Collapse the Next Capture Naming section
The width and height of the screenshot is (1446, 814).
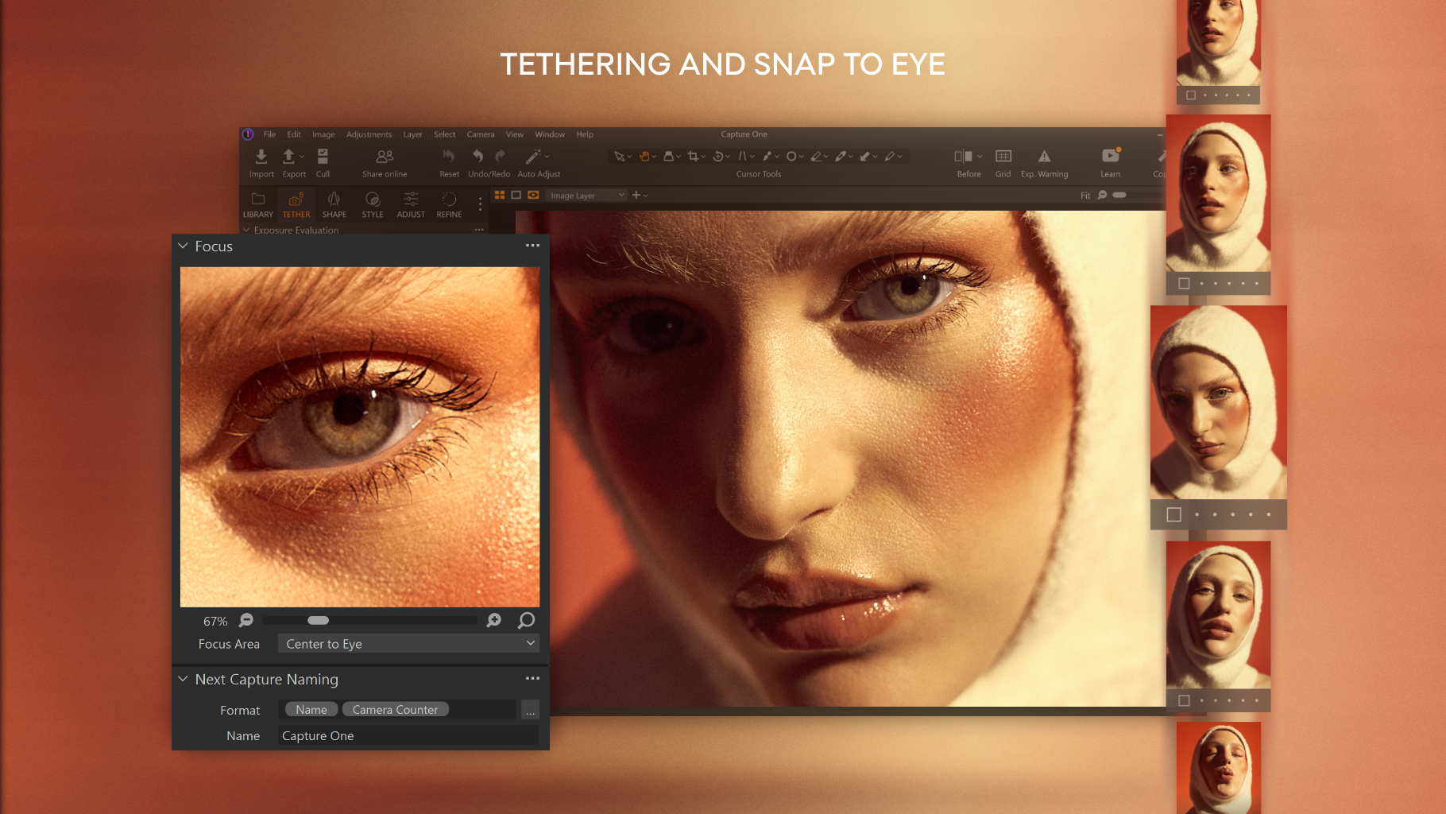(183, 679)
